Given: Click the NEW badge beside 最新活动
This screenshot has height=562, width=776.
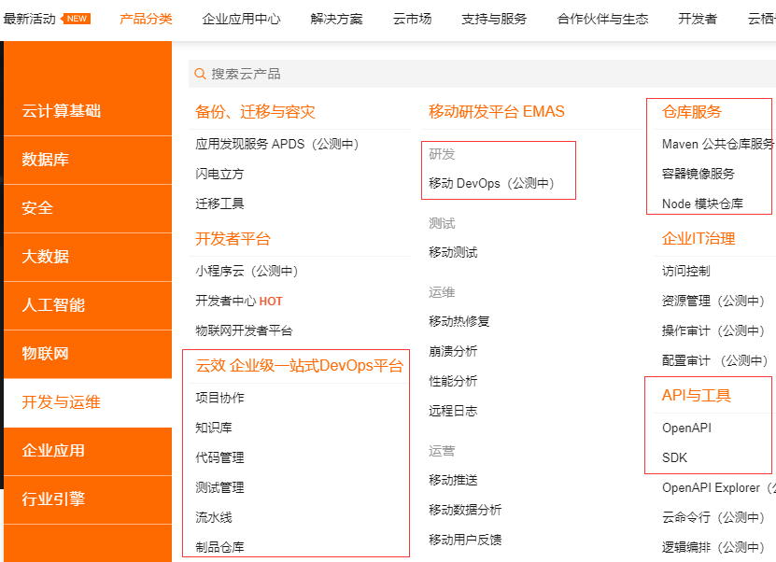Looking at the screenshot, I should (x=76, y=19).
